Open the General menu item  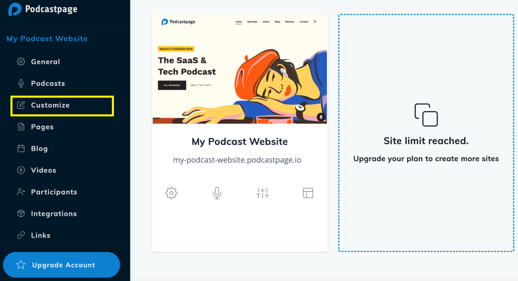(45, 62)
